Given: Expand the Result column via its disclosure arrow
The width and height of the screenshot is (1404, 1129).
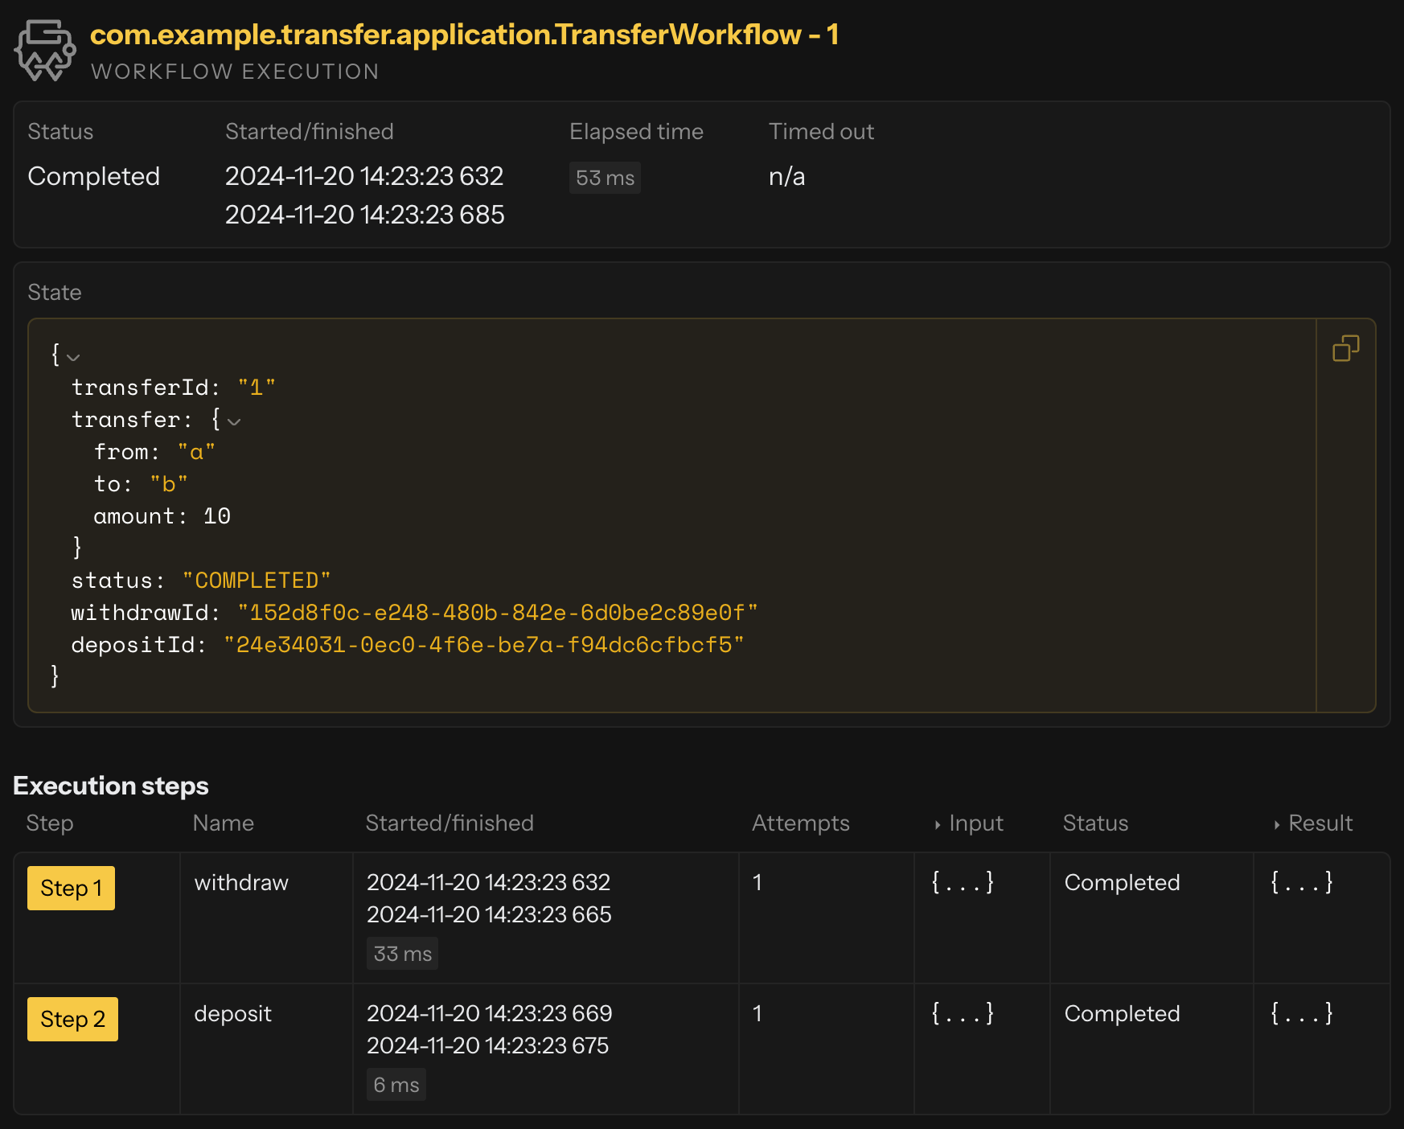Looking at the screenshot, I should [1277, 823].
